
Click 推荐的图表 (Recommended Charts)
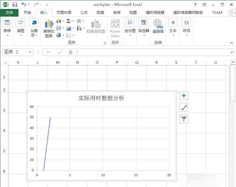(49, 29)
